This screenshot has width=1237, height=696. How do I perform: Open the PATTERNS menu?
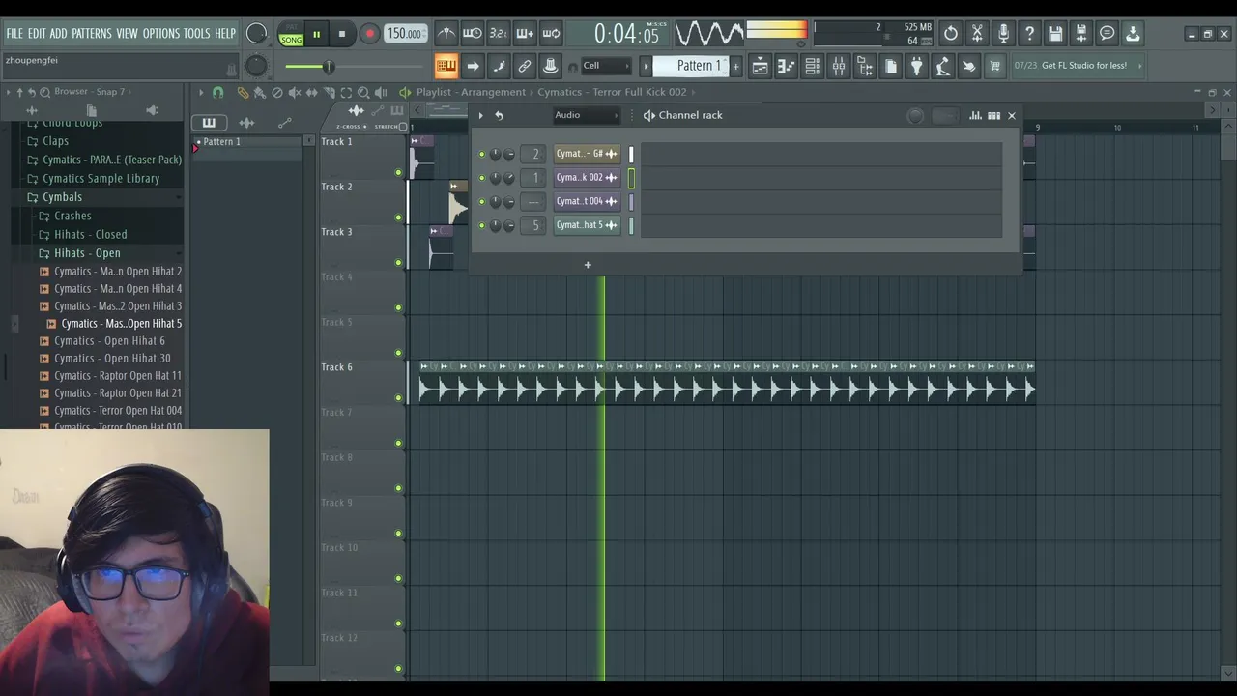pos(92,34)
